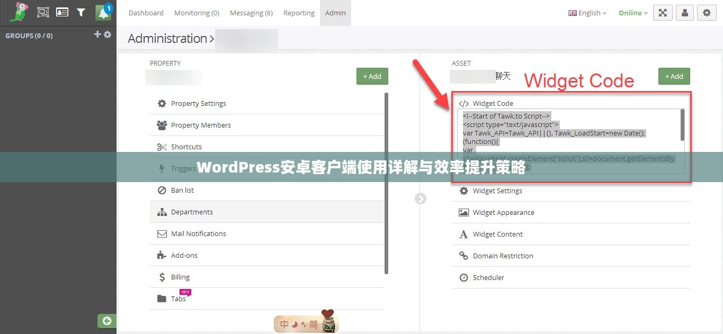Click the round arrow between panels

(x=421, y=198)
